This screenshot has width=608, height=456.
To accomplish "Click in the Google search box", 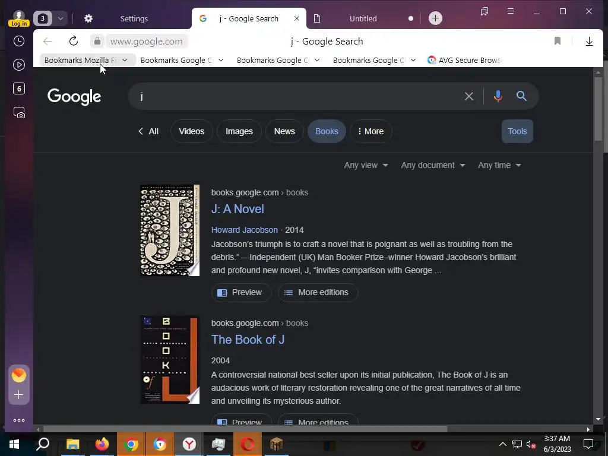I will 299,96.
